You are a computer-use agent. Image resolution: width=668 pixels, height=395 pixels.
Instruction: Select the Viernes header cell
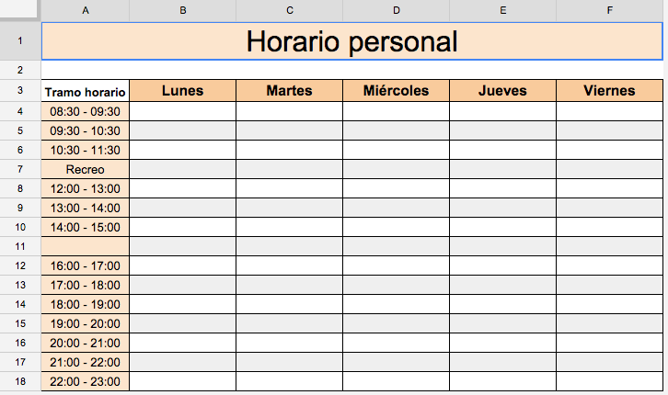pos(609,90)
